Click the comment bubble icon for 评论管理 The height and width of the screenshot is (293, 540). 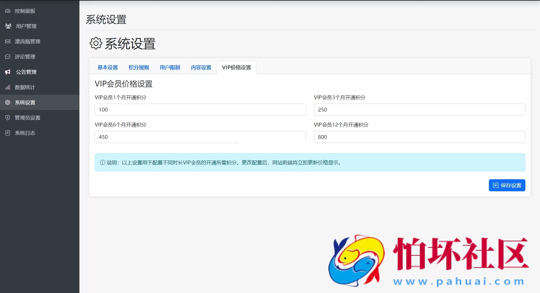pyautogui.click(x=8, y=57)
